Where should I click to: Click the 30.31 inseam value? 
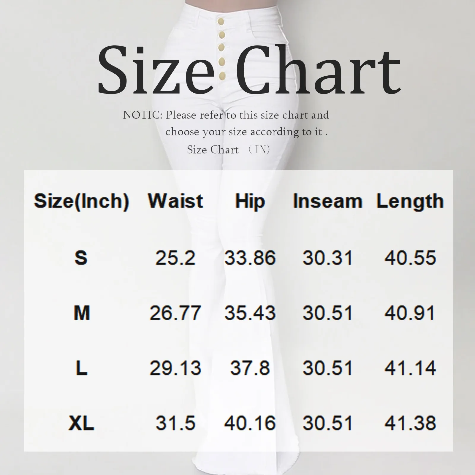click(x=328, y=258)
